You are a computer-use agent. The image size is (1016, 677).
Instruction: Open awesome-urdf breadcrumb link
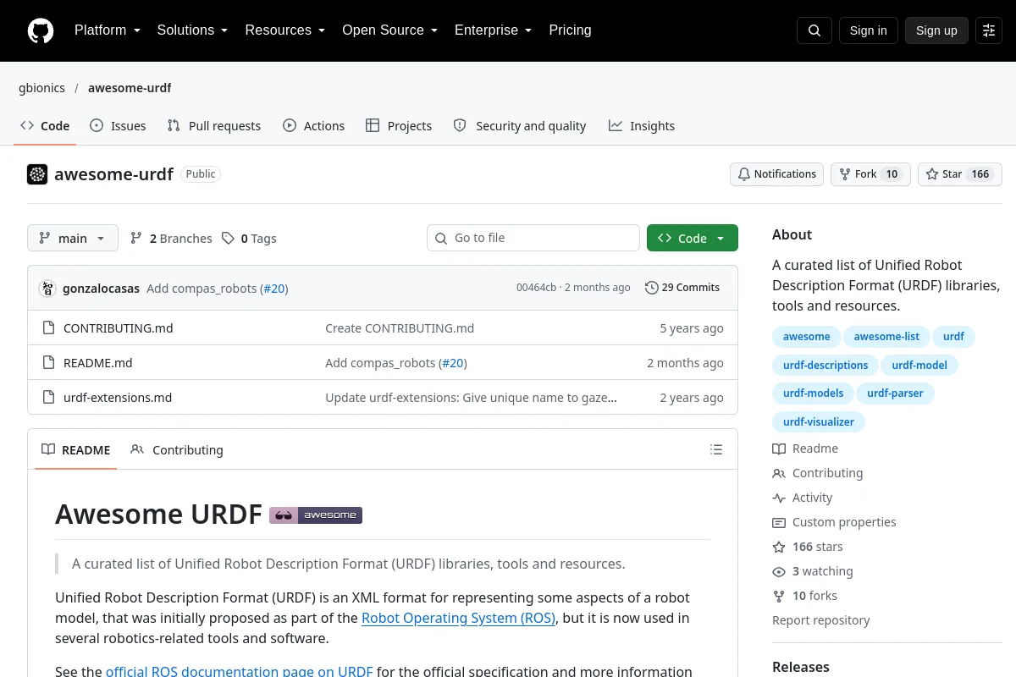(x=130, y=88)
